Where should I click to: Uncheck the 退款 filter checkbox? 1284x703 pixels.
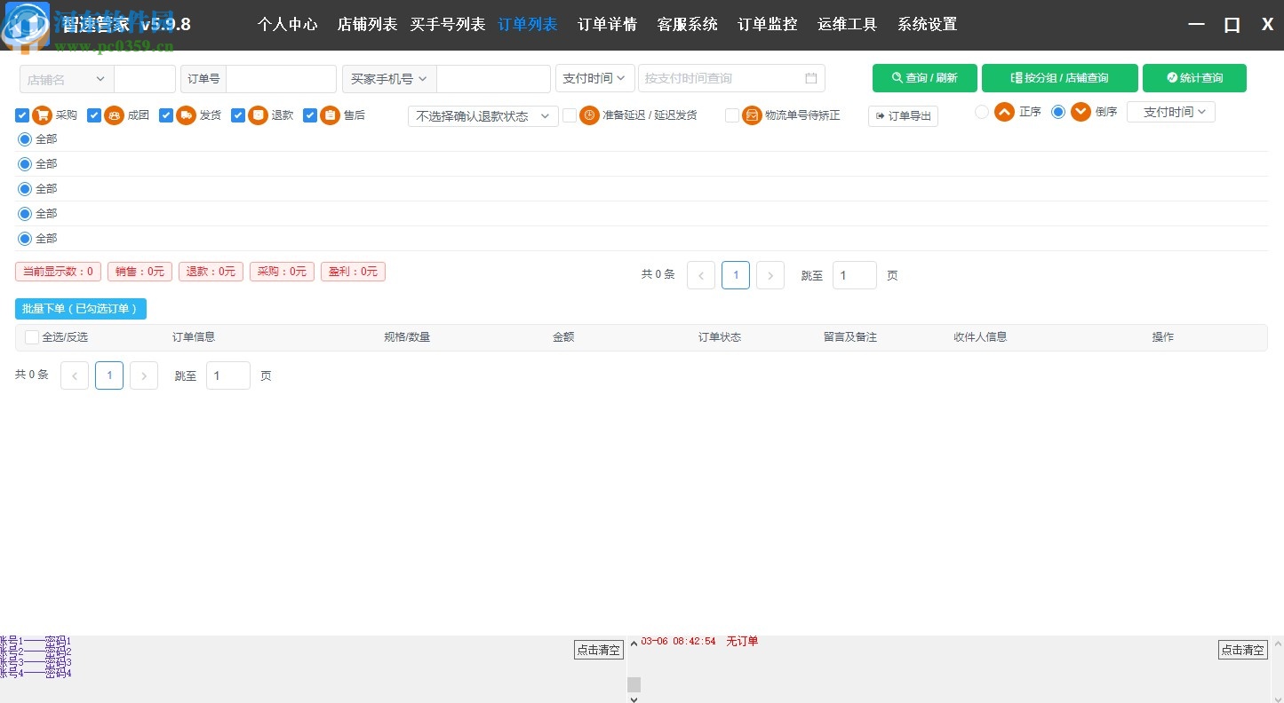coord(238,115)
